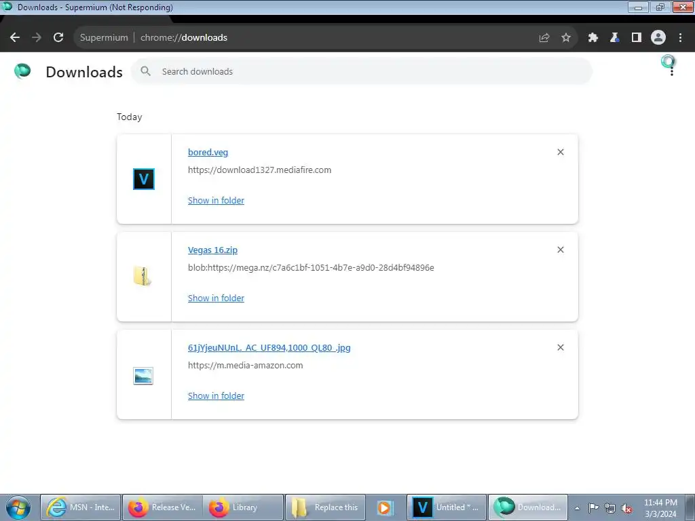Viewport: 695px width, 521px height.
Task: Open the extensions puzzle icon
Action: point(593,38)
